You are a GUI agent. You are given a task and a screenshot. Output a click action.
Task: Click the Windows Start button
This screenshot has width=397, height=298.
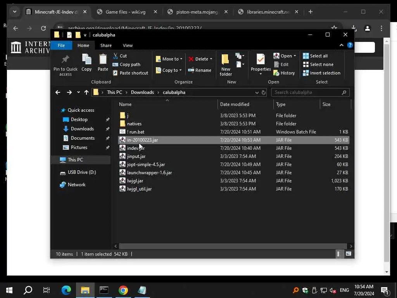click(9, 290)
